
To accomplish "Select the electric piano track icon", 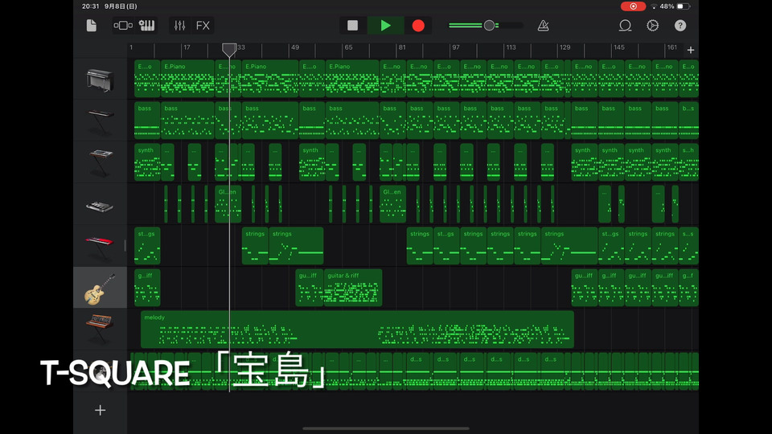I will click(x=100, y=80).
